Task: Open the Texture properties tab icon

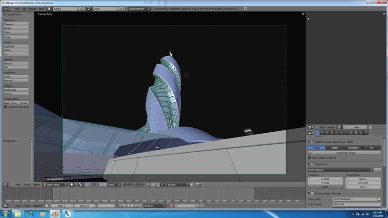Action: tap(356, 133)
